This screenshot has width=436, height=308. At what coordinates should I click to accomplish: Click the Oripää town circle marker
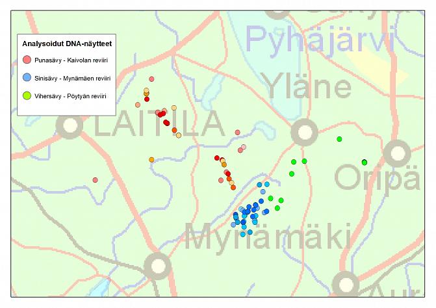click(396, 154)
